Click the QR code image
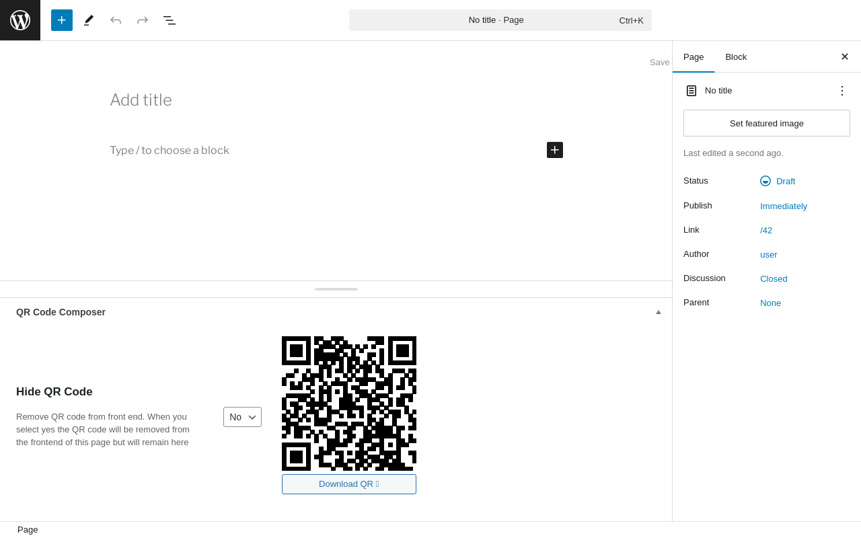The height and width of the screenshot is (538, 861). (349, 403)
